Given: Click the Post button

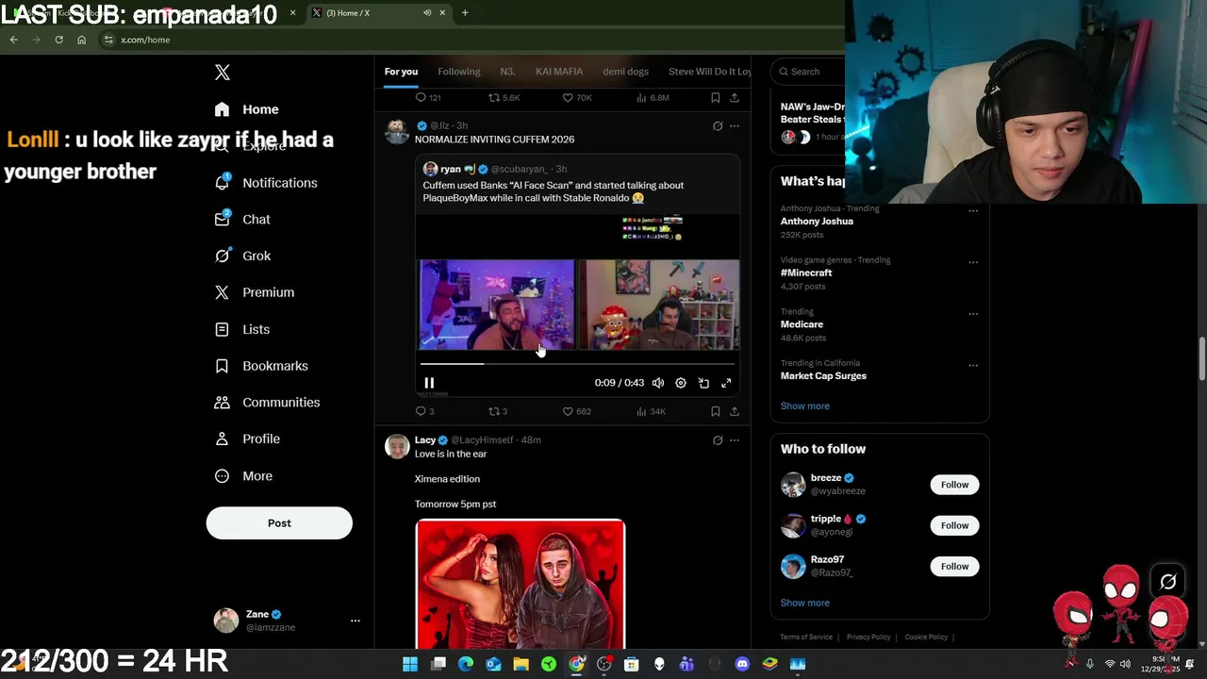Looking at the screenshot, I should tap(279, 523).
